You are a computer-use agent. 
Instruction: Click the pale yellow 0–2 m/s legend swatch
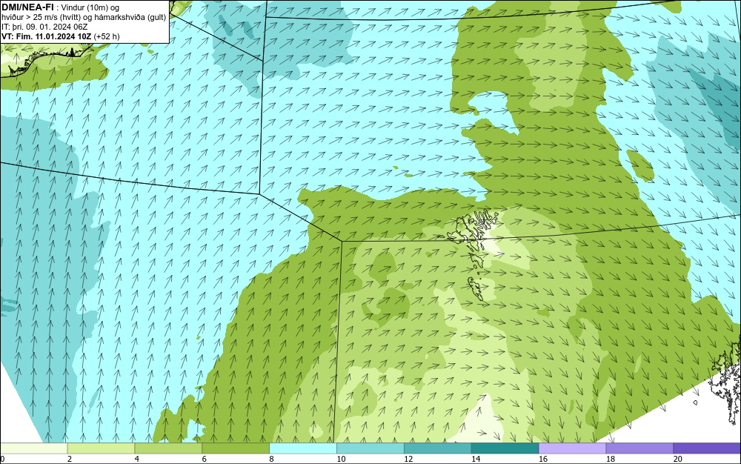(33, 448)
